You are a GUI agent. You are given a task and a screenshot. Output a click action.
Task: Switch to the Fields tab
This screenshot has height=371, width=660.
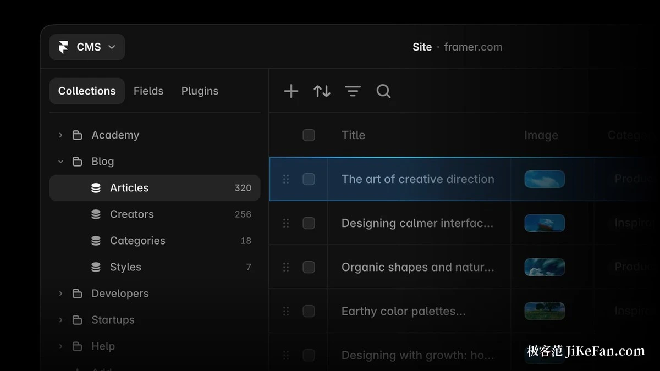[148, 91]
